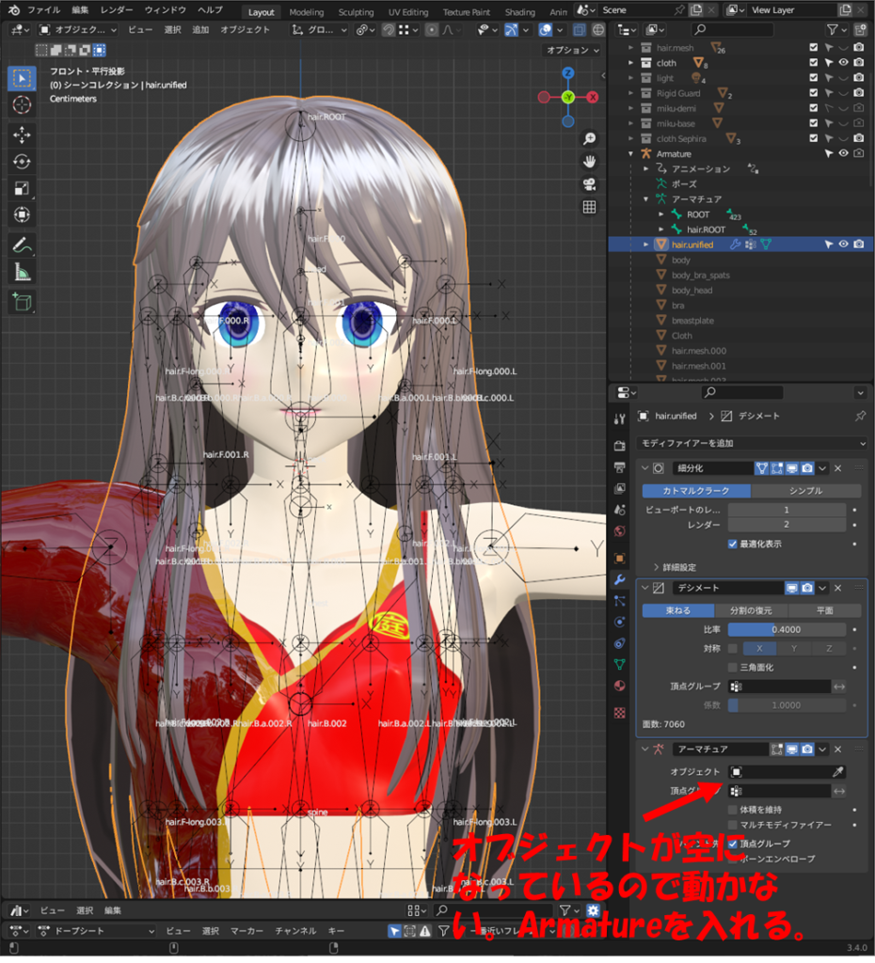Toggle camera view icon in viewport
This screenshot has width=875, height=963.
point(589,184)
